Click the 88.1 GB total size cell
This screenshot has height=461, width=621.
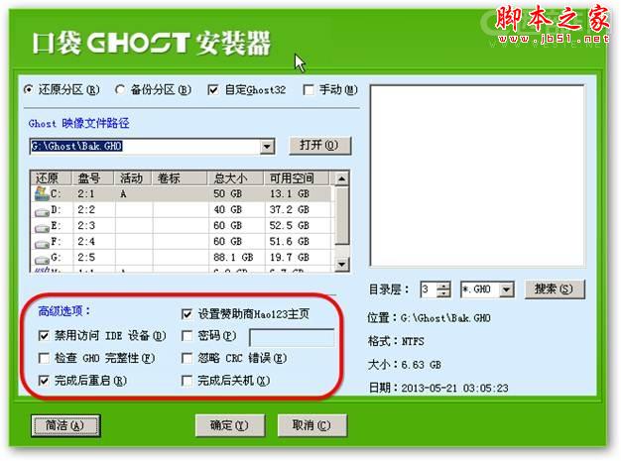coord(233,257)
